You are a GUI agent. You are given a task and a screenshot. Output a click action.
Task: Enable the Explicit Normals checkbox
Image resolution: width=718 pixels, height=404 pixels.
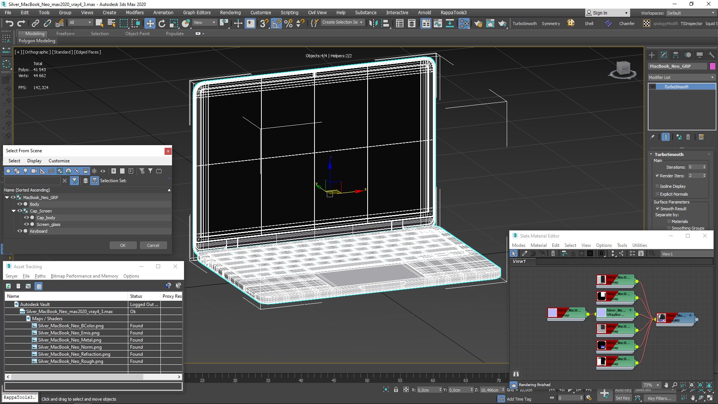coord(657,194)
